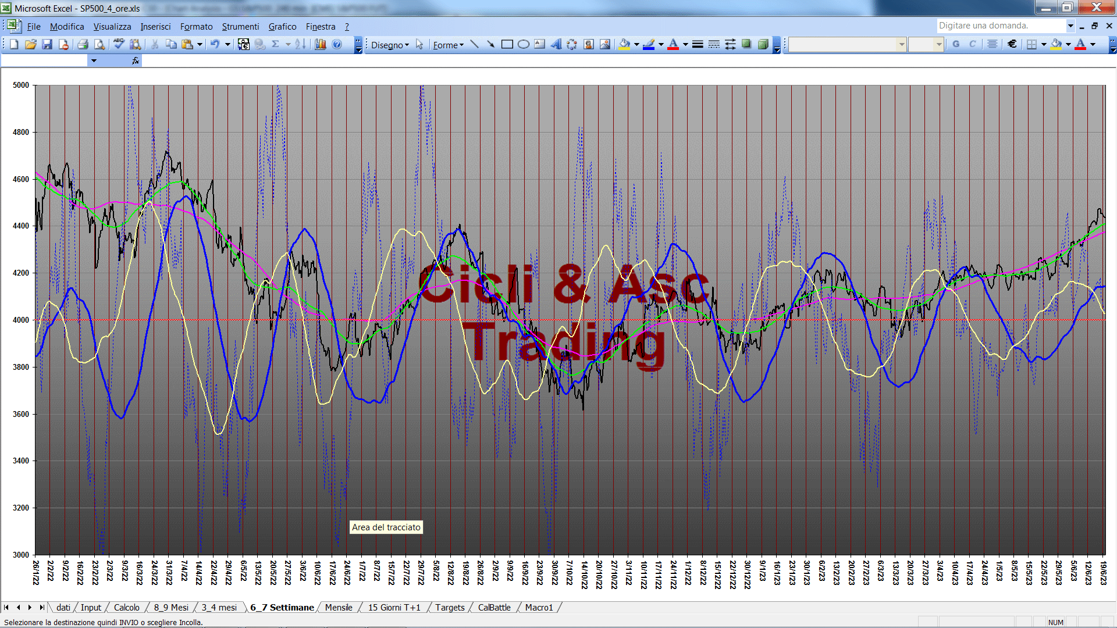Open the Grafico menu
1117x628 pixels.
[282, 27]
